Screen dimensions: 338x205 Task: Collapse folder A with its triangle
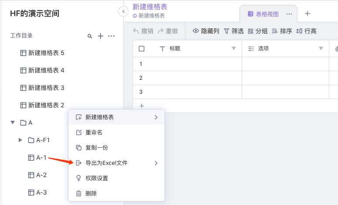pos(13,123)
